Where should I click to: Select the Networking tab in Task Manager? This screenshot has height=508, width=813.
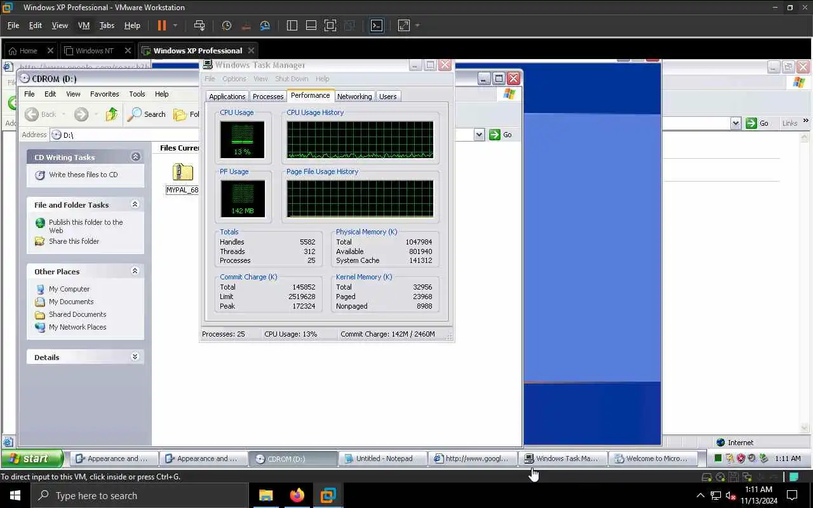click(354, 97)
